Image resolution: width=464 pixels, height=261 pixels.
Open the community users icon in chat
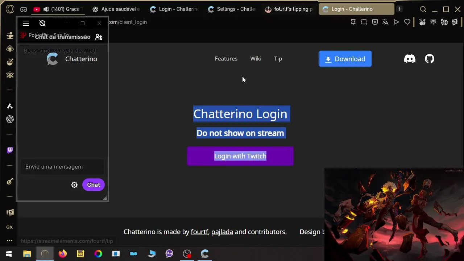point(99,37)
